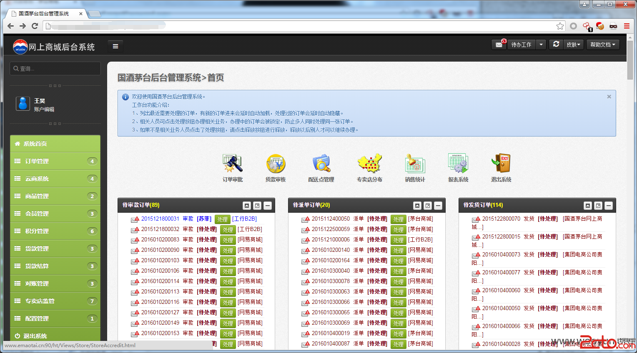The width and height of the screenshot is (637, 353).
Task: Go forward with browser forward arrow
Action: [23, 26]
